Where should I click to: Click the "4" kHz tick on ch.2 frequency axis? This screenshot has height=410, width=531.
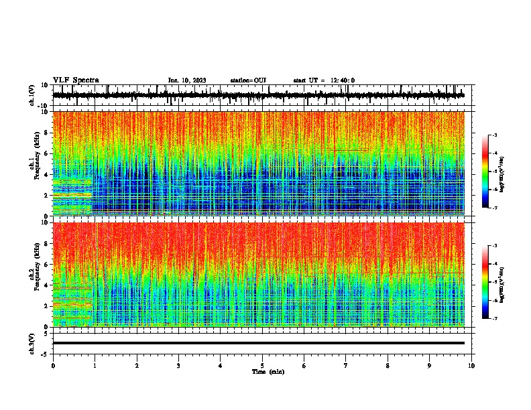46,285
